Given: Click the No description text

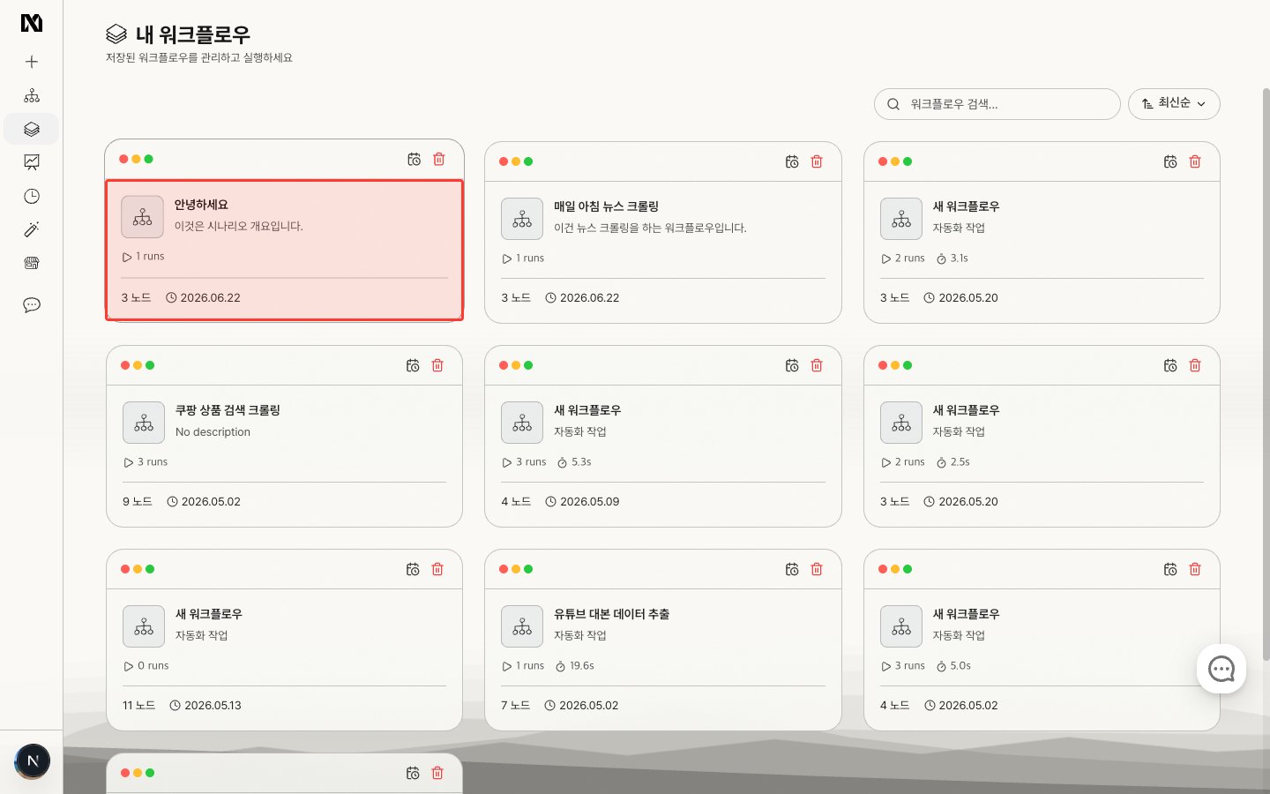Looking at the screenshot, I should point(213,432).
